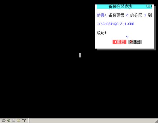Click the backup path J:\GHOST\QG-2-1.GHO
This screenshot has height=123, width=158.
[x=115, y=24]
